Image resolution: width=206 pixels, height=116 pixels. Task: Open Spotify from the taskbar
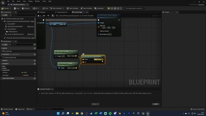(x=110, y=113)
